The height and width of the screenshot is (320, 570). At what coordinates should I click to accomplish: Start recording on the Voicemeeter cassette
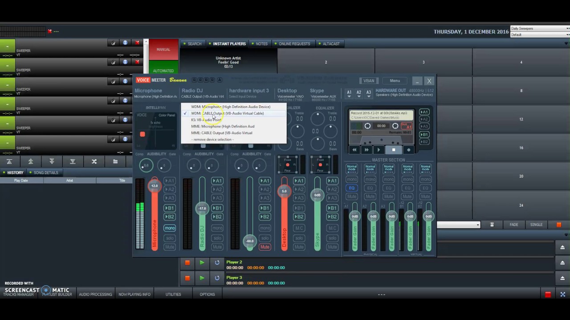(x=408, y=150)
